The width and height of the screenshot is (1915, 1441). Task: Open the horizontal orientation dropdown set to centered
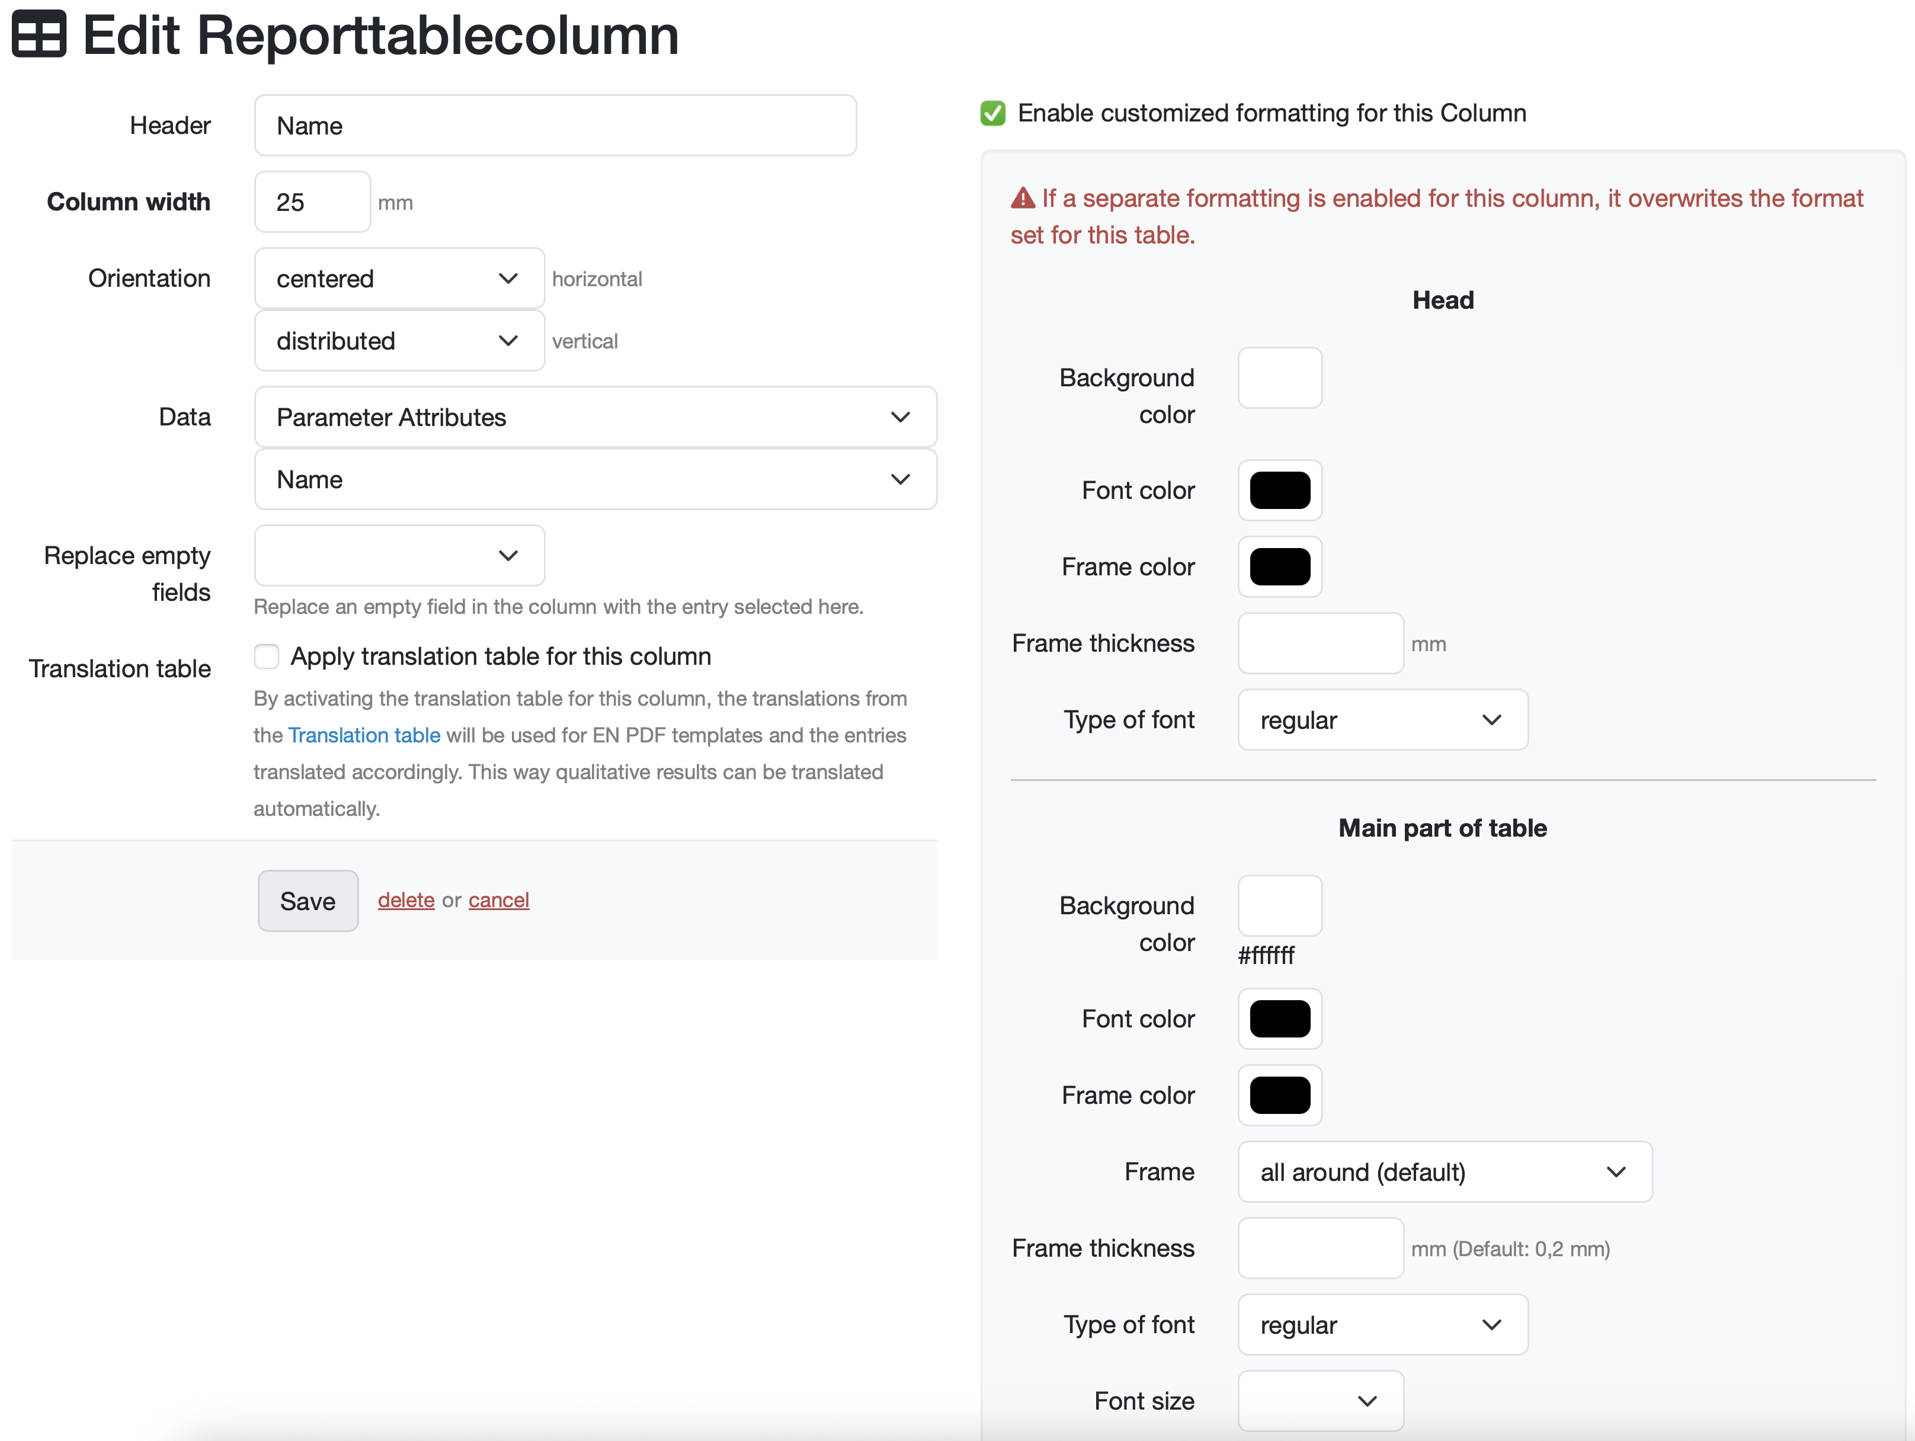click(x=399, y=279)
